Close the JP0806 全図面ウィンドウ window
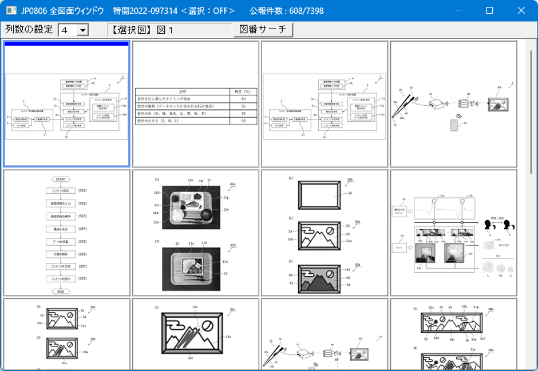Screen dimensions: 538x371 pyautogui.click(x=521, y=11)
